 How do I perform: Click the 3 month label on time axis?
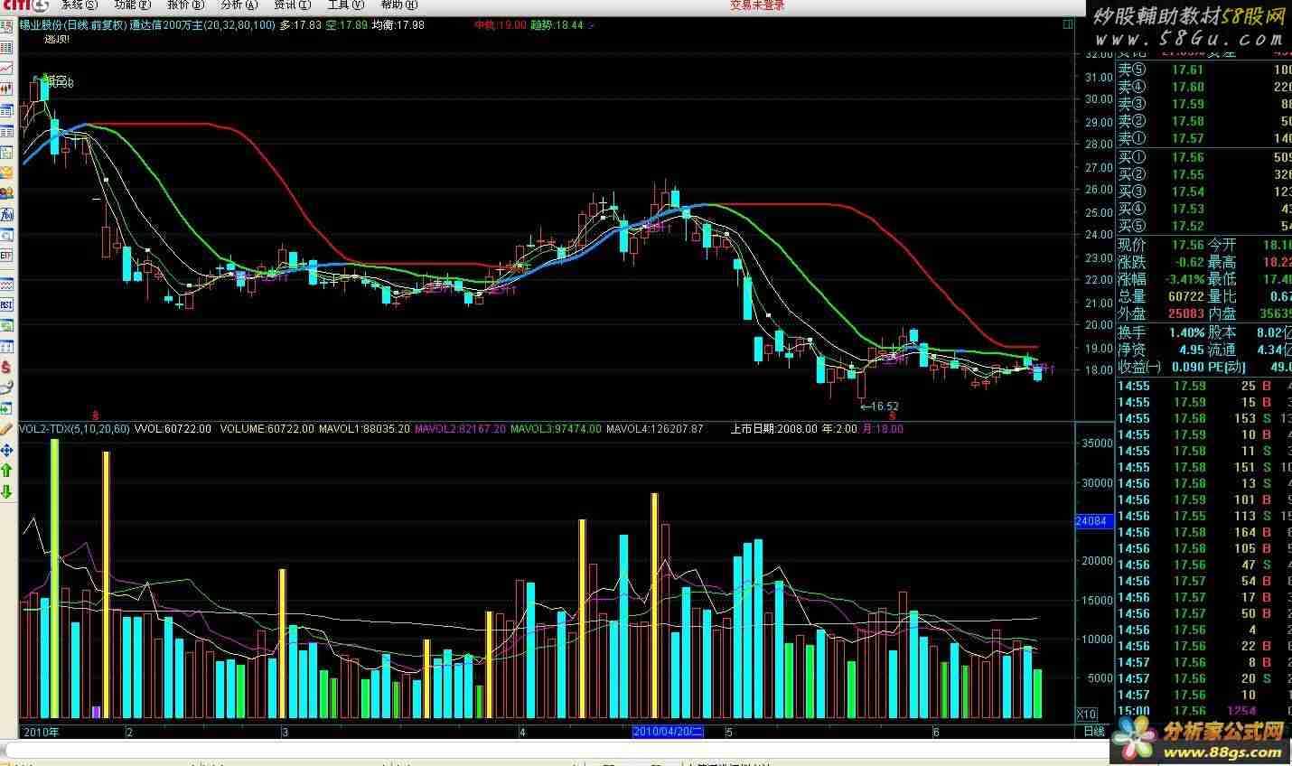click(x=285, y=731)
